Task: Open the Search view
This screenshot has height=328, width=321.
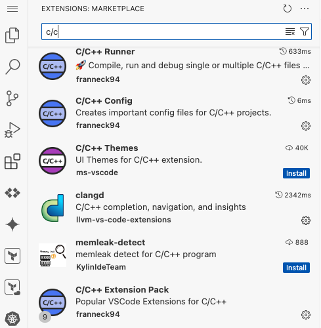Action: 12,67
